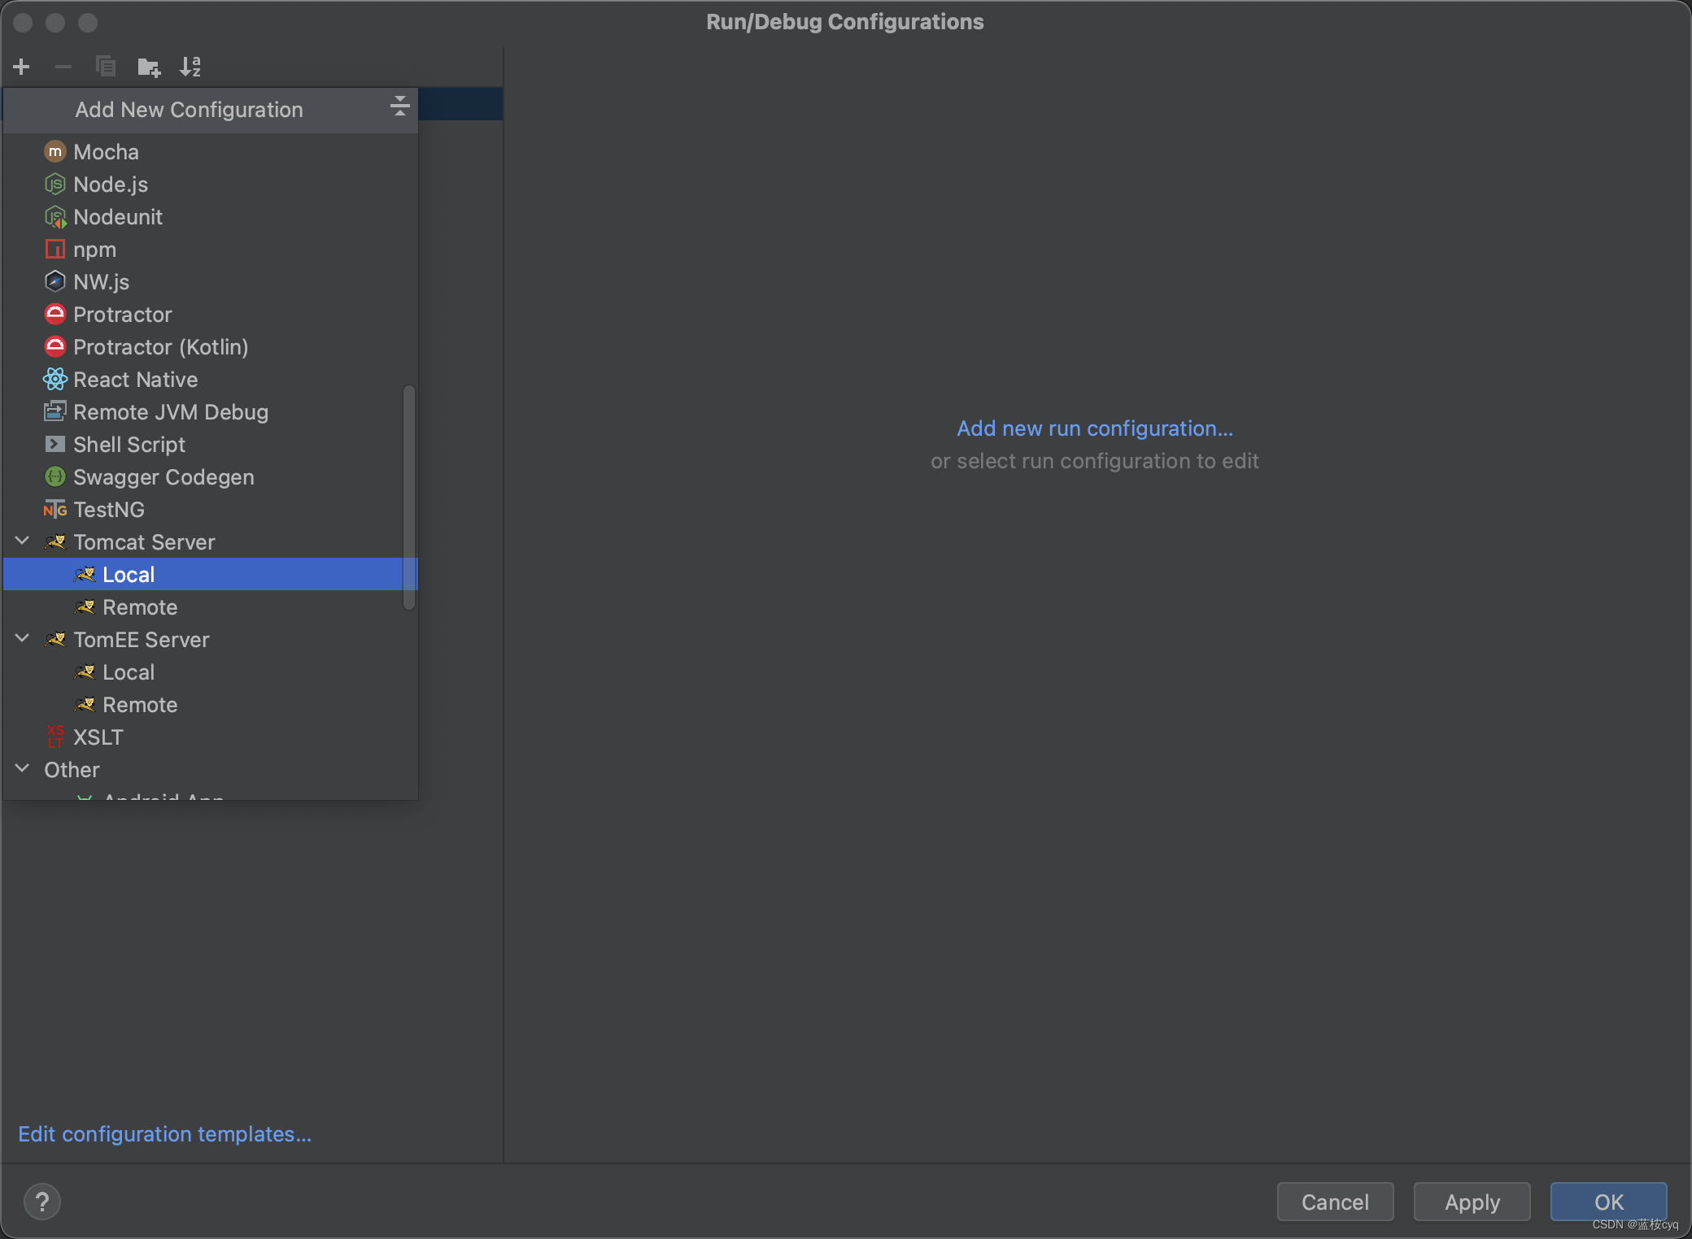Screen dimensions: 1692x1239
Task: Select the Mocha configuration type
Action: tap(106, 152)
